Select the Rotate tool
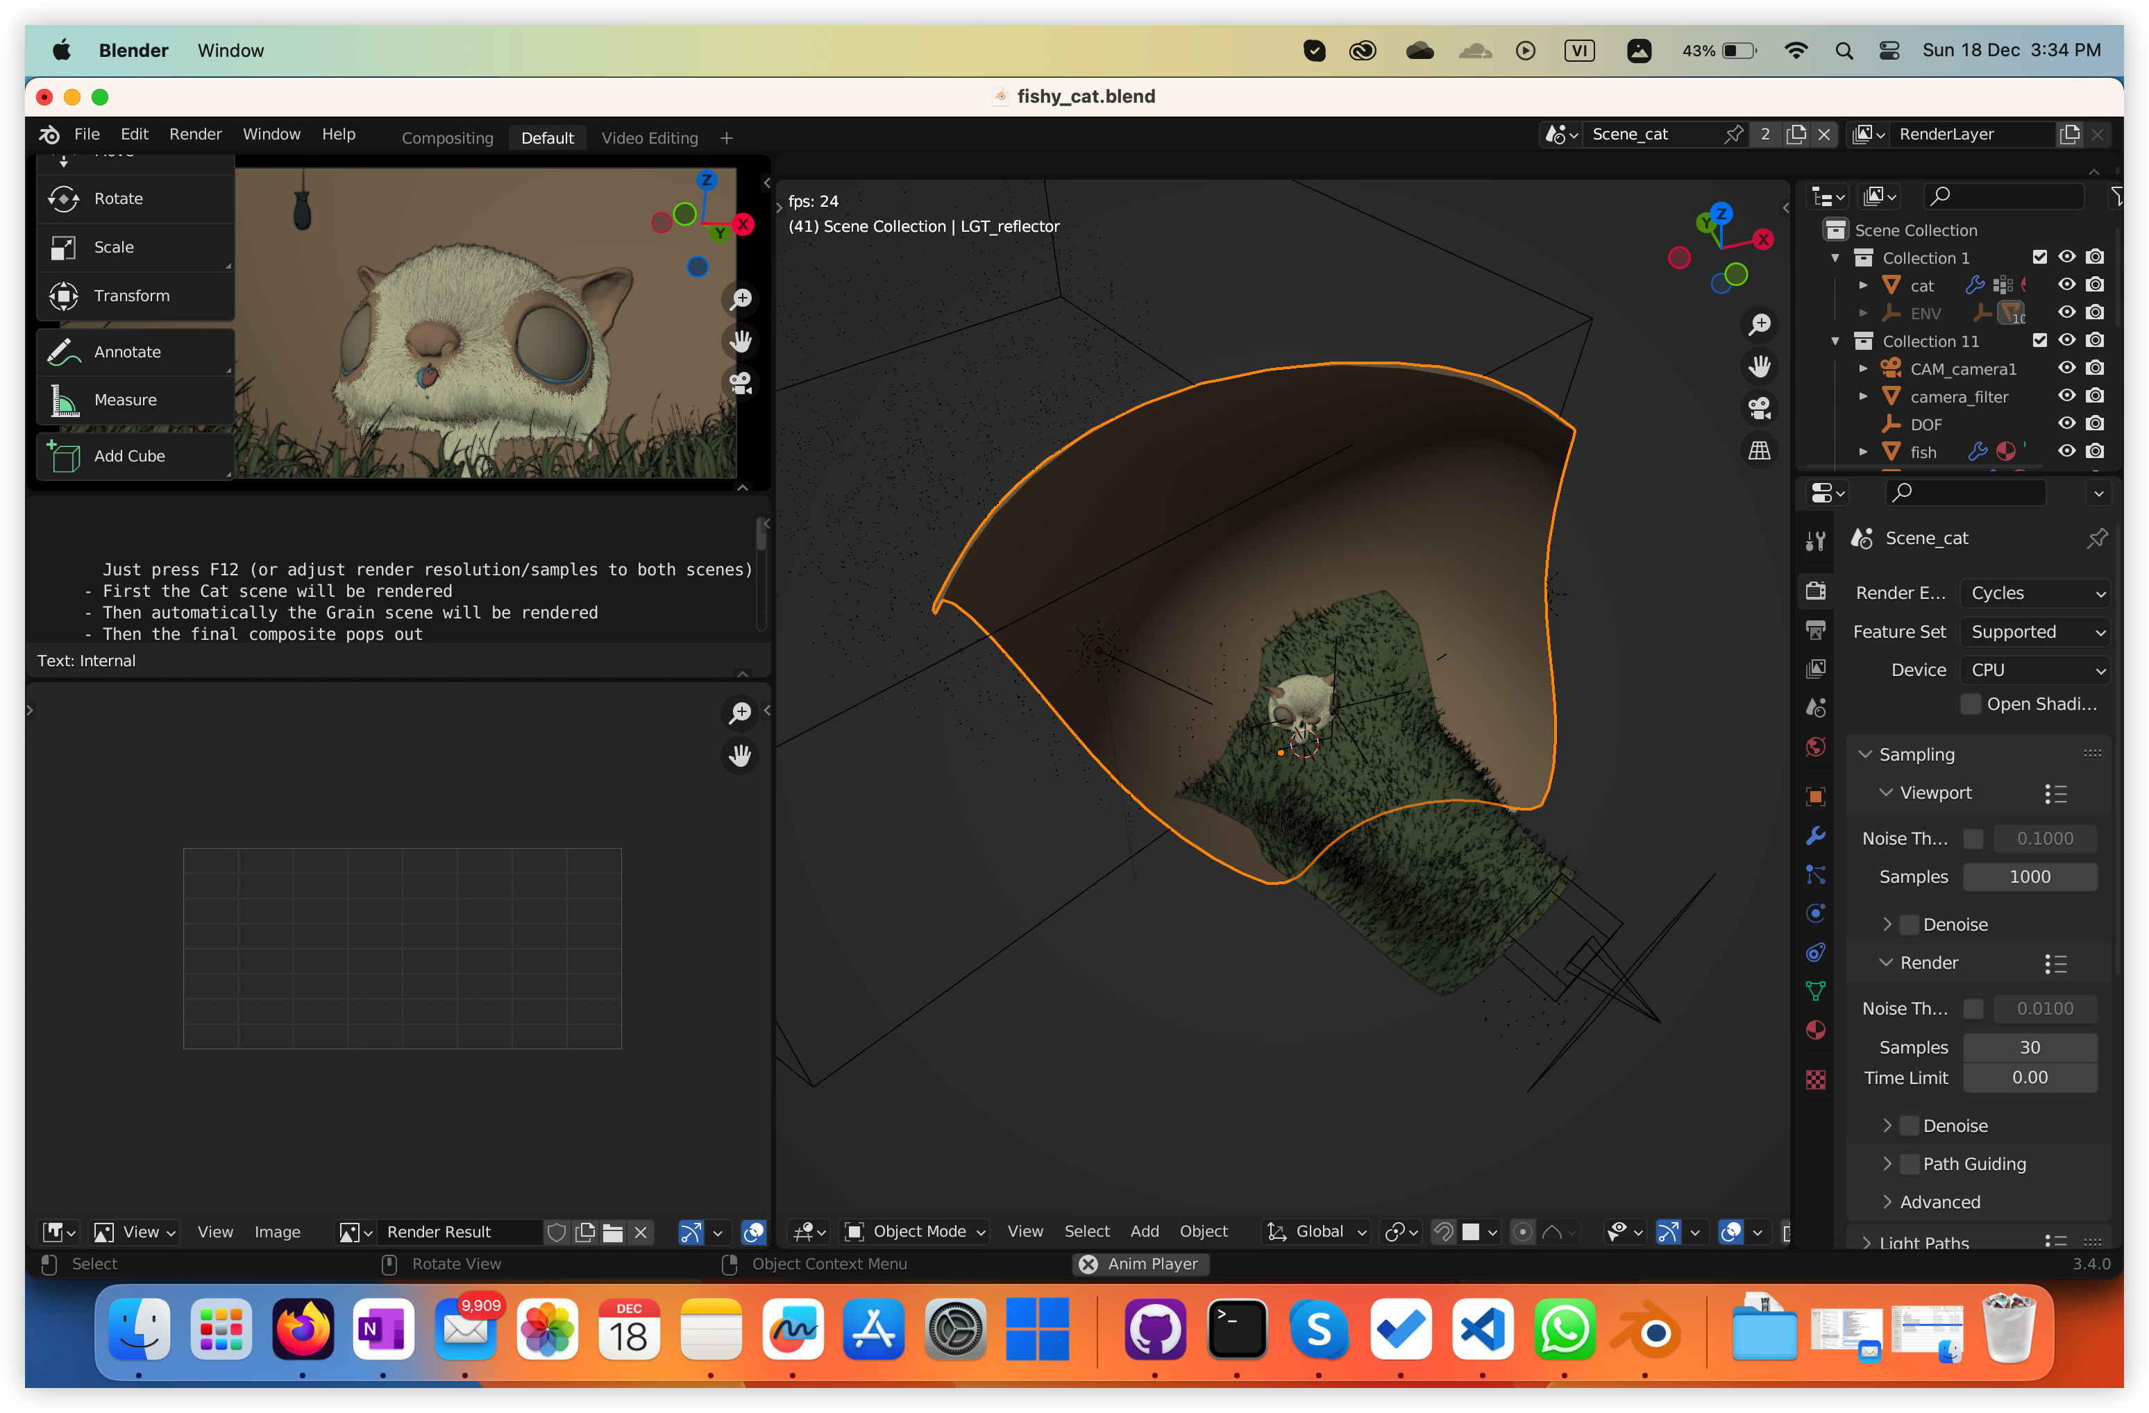The height and width of the screenshot is (1413, 2149). 117,198
